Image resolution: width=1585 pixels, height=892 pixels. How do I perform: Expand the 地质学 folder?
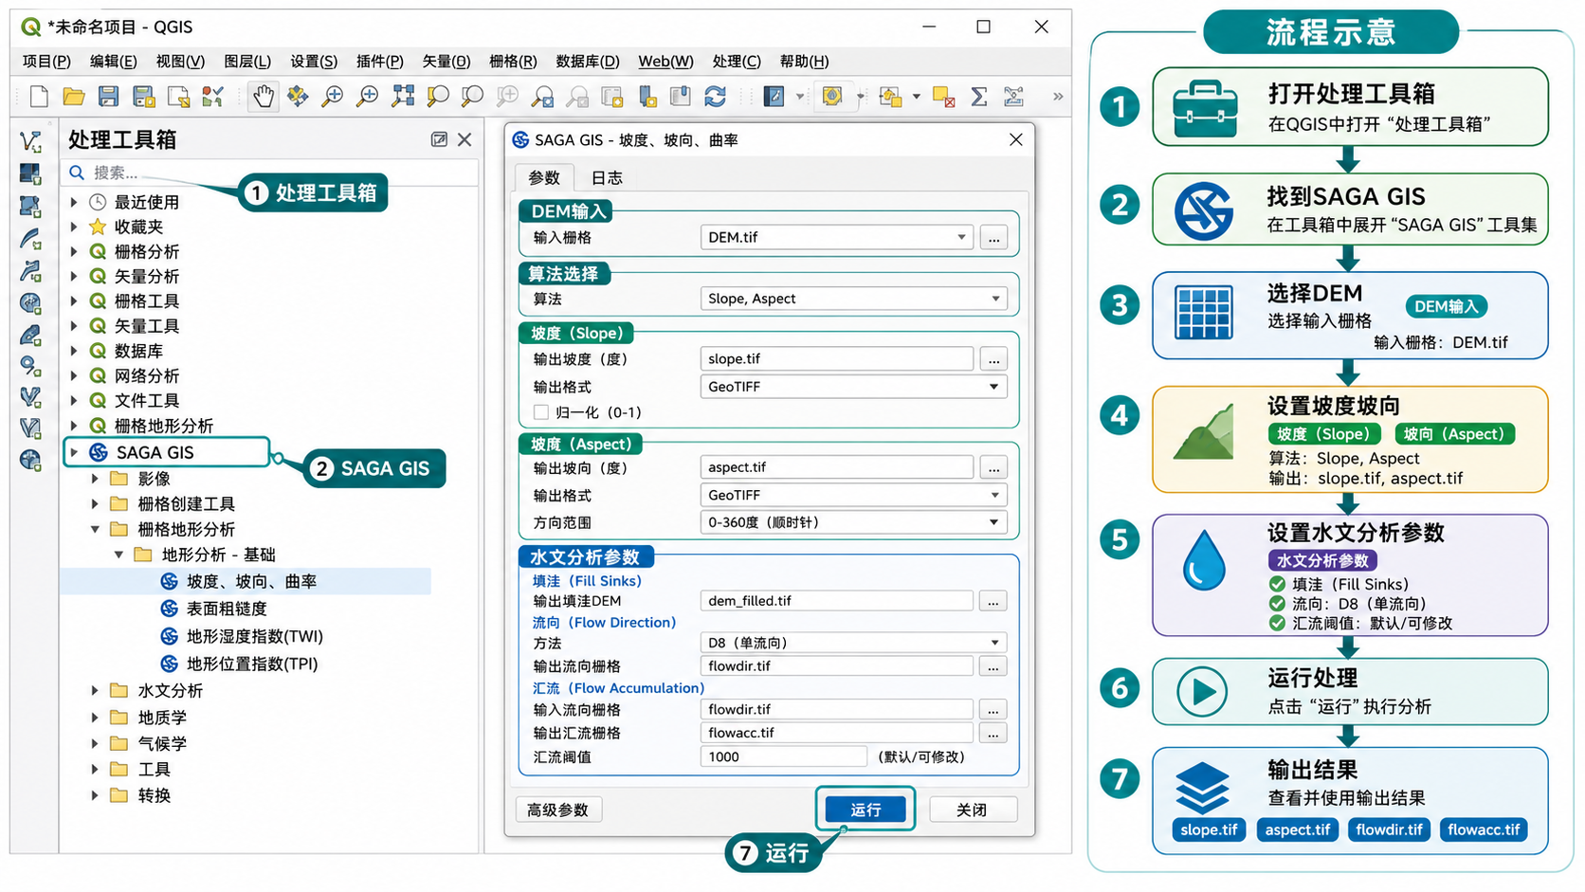(95, 718)
